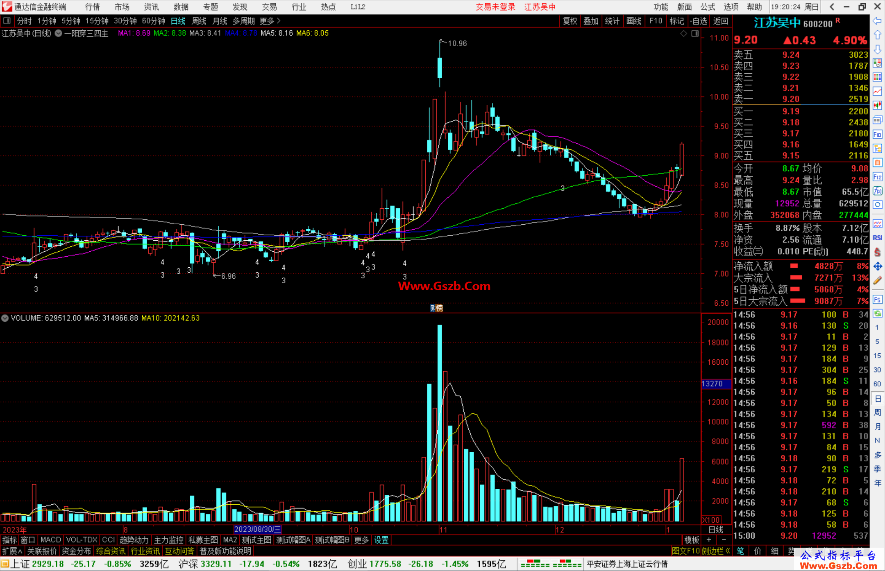Viewport: 885px width, 571px height.
Task: Click the down arrow icon in right sidebar
Action: 877,49
